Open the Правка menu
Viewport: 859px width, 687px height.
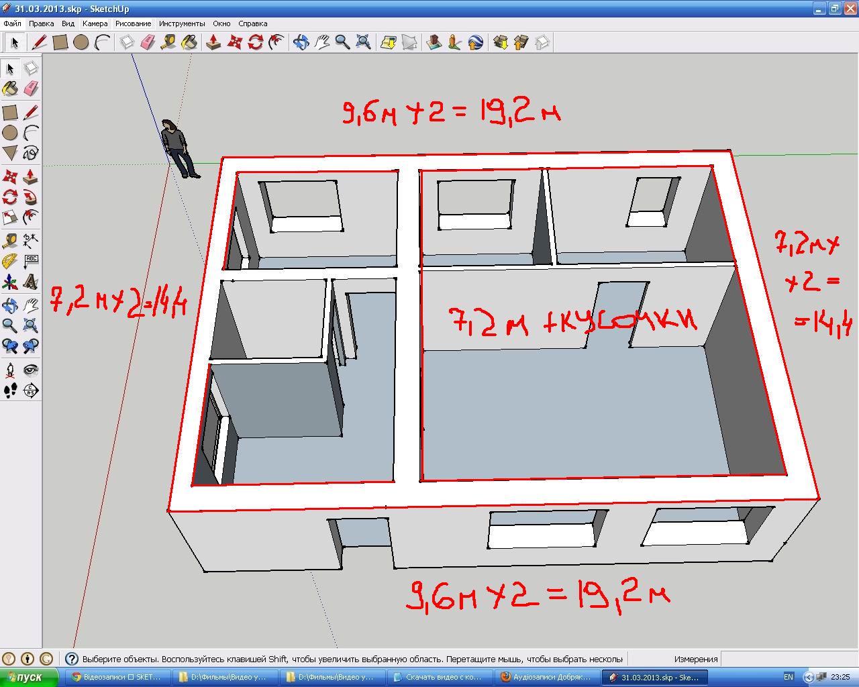42,23
